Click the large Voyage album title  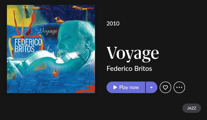tap(133, 54)
